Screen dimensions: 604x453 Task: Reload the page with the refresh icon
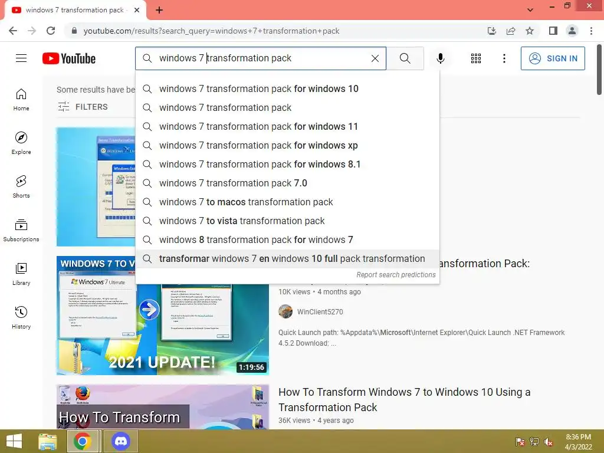pyautogui.click(x=51, y=31)
